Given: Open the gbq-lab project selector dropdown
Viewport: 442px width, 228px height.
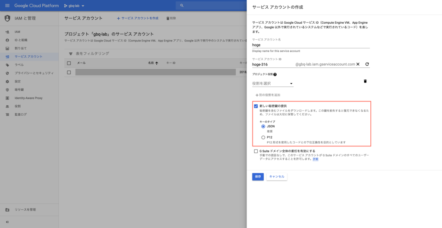Looking at the screenshot, I should click(74, 6).
